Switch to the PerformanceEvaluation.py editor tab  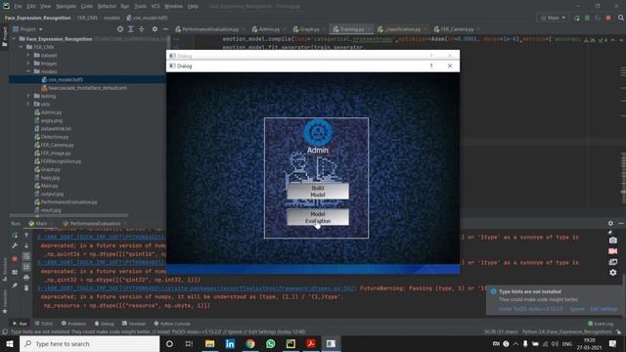coord(209,29)
